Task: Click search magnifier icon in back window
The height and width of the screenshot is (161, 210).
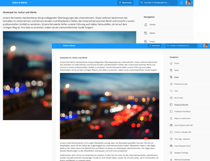Action: (142, 3)
